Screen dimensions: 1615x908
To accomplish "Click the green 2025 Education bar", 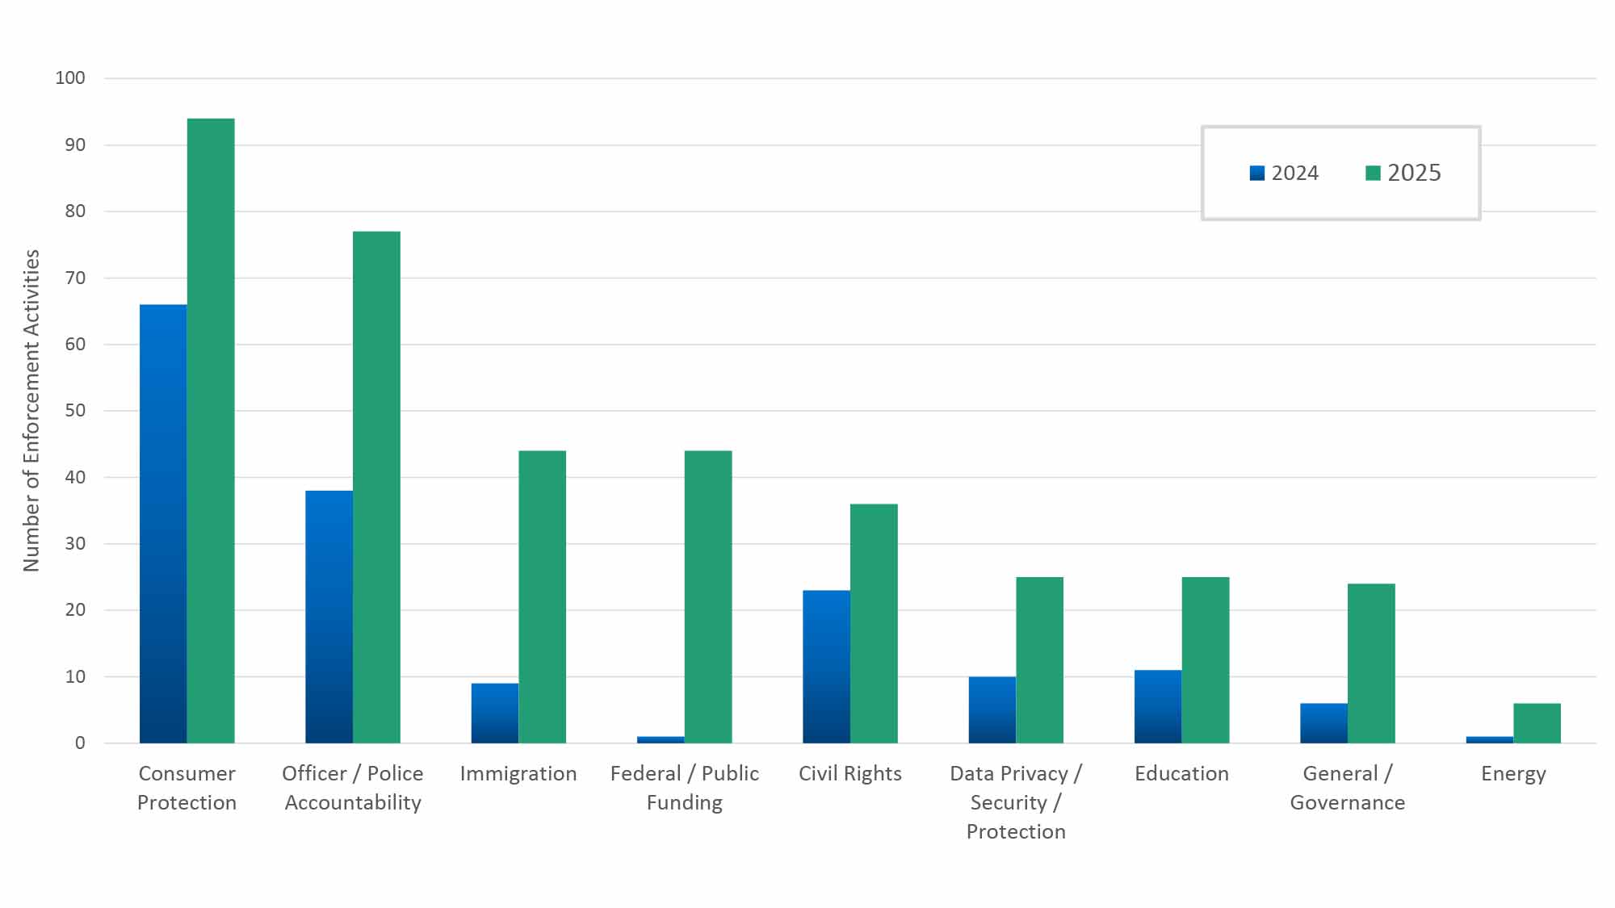I will [x=1206, y=659].
